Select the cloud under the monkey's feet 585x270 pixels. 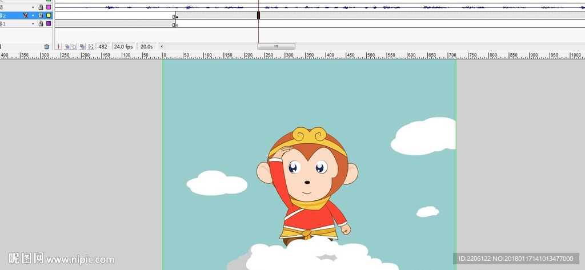(312, 256)
